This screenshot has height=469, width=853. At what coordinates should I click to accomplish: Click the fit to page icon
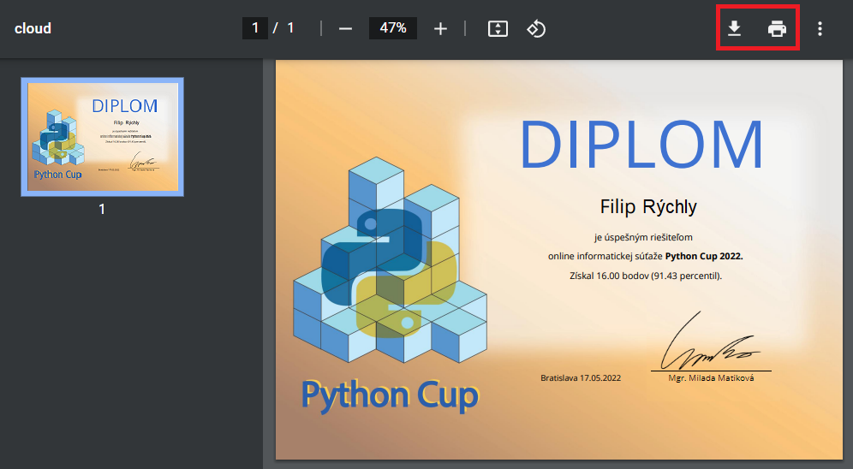(498, 28)
